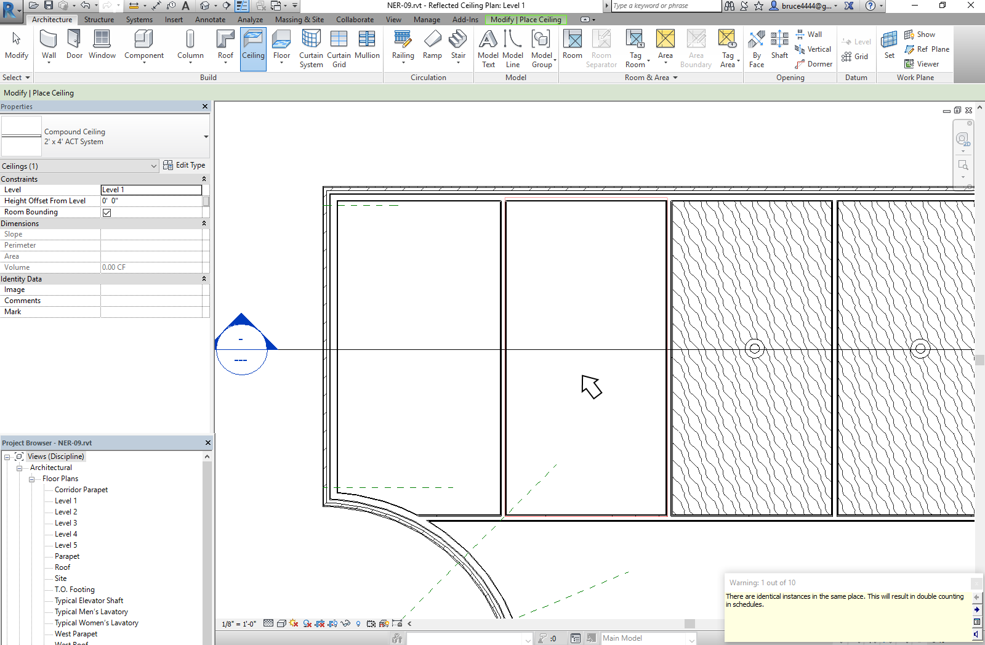Click the view scale 1/8" = 1'-0"
This screenshot has height=645, width=985.
(239, 624)
